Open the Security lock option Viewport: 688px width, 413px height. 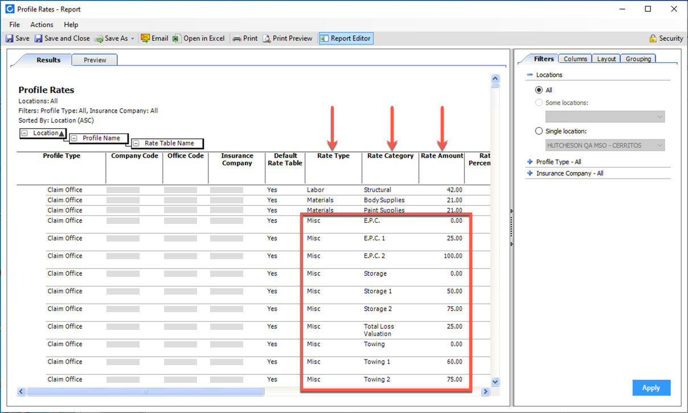click(666, 38)
